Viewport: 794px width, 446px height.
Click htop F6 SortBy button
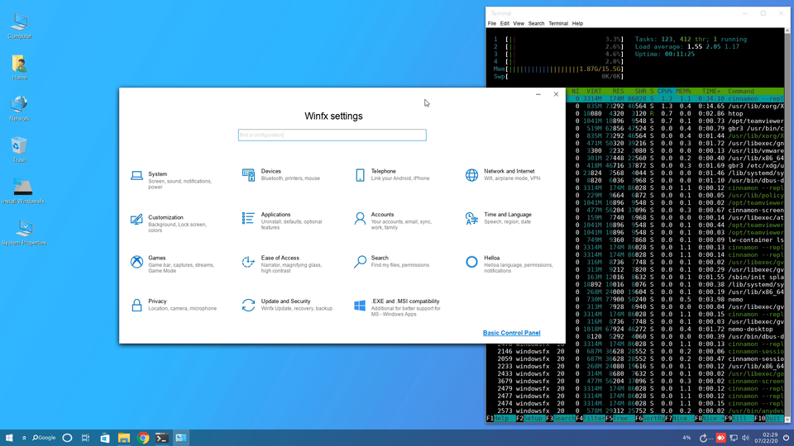point(650,419)
